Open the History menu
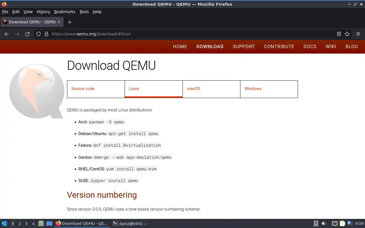Screen dimensions: 365x228 (43, 12)
